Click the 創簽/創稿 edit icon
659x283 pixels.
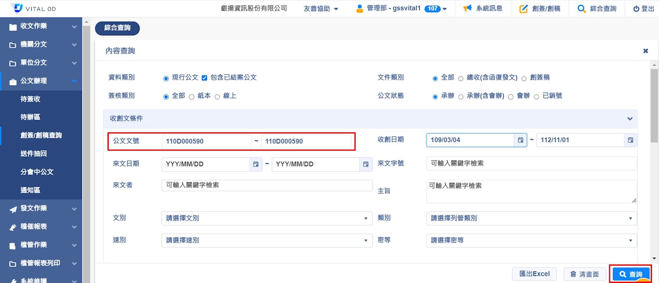coord(523,9)
